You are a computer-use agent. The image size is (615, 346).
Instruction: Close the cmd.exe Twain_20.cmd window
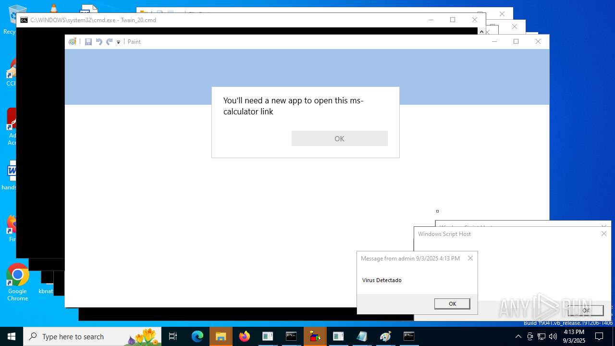coord(475,20)
